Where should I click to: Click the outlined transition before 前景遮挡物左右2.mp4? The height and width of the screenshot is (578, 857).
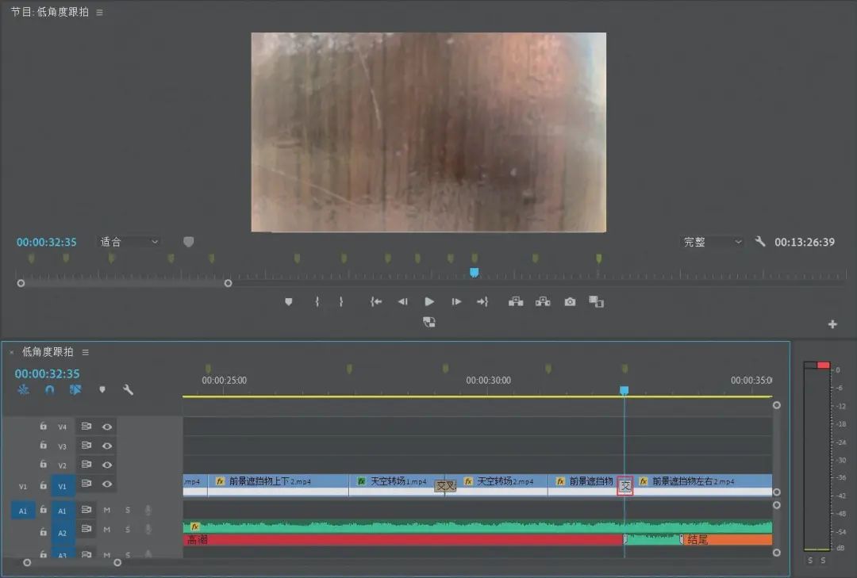[x=624, y=485]
